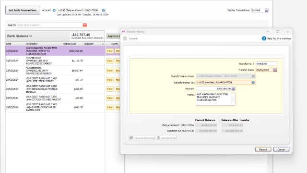Close the Transfer Money window
This screenshot has width=307, height=173.
coord(288,32)
